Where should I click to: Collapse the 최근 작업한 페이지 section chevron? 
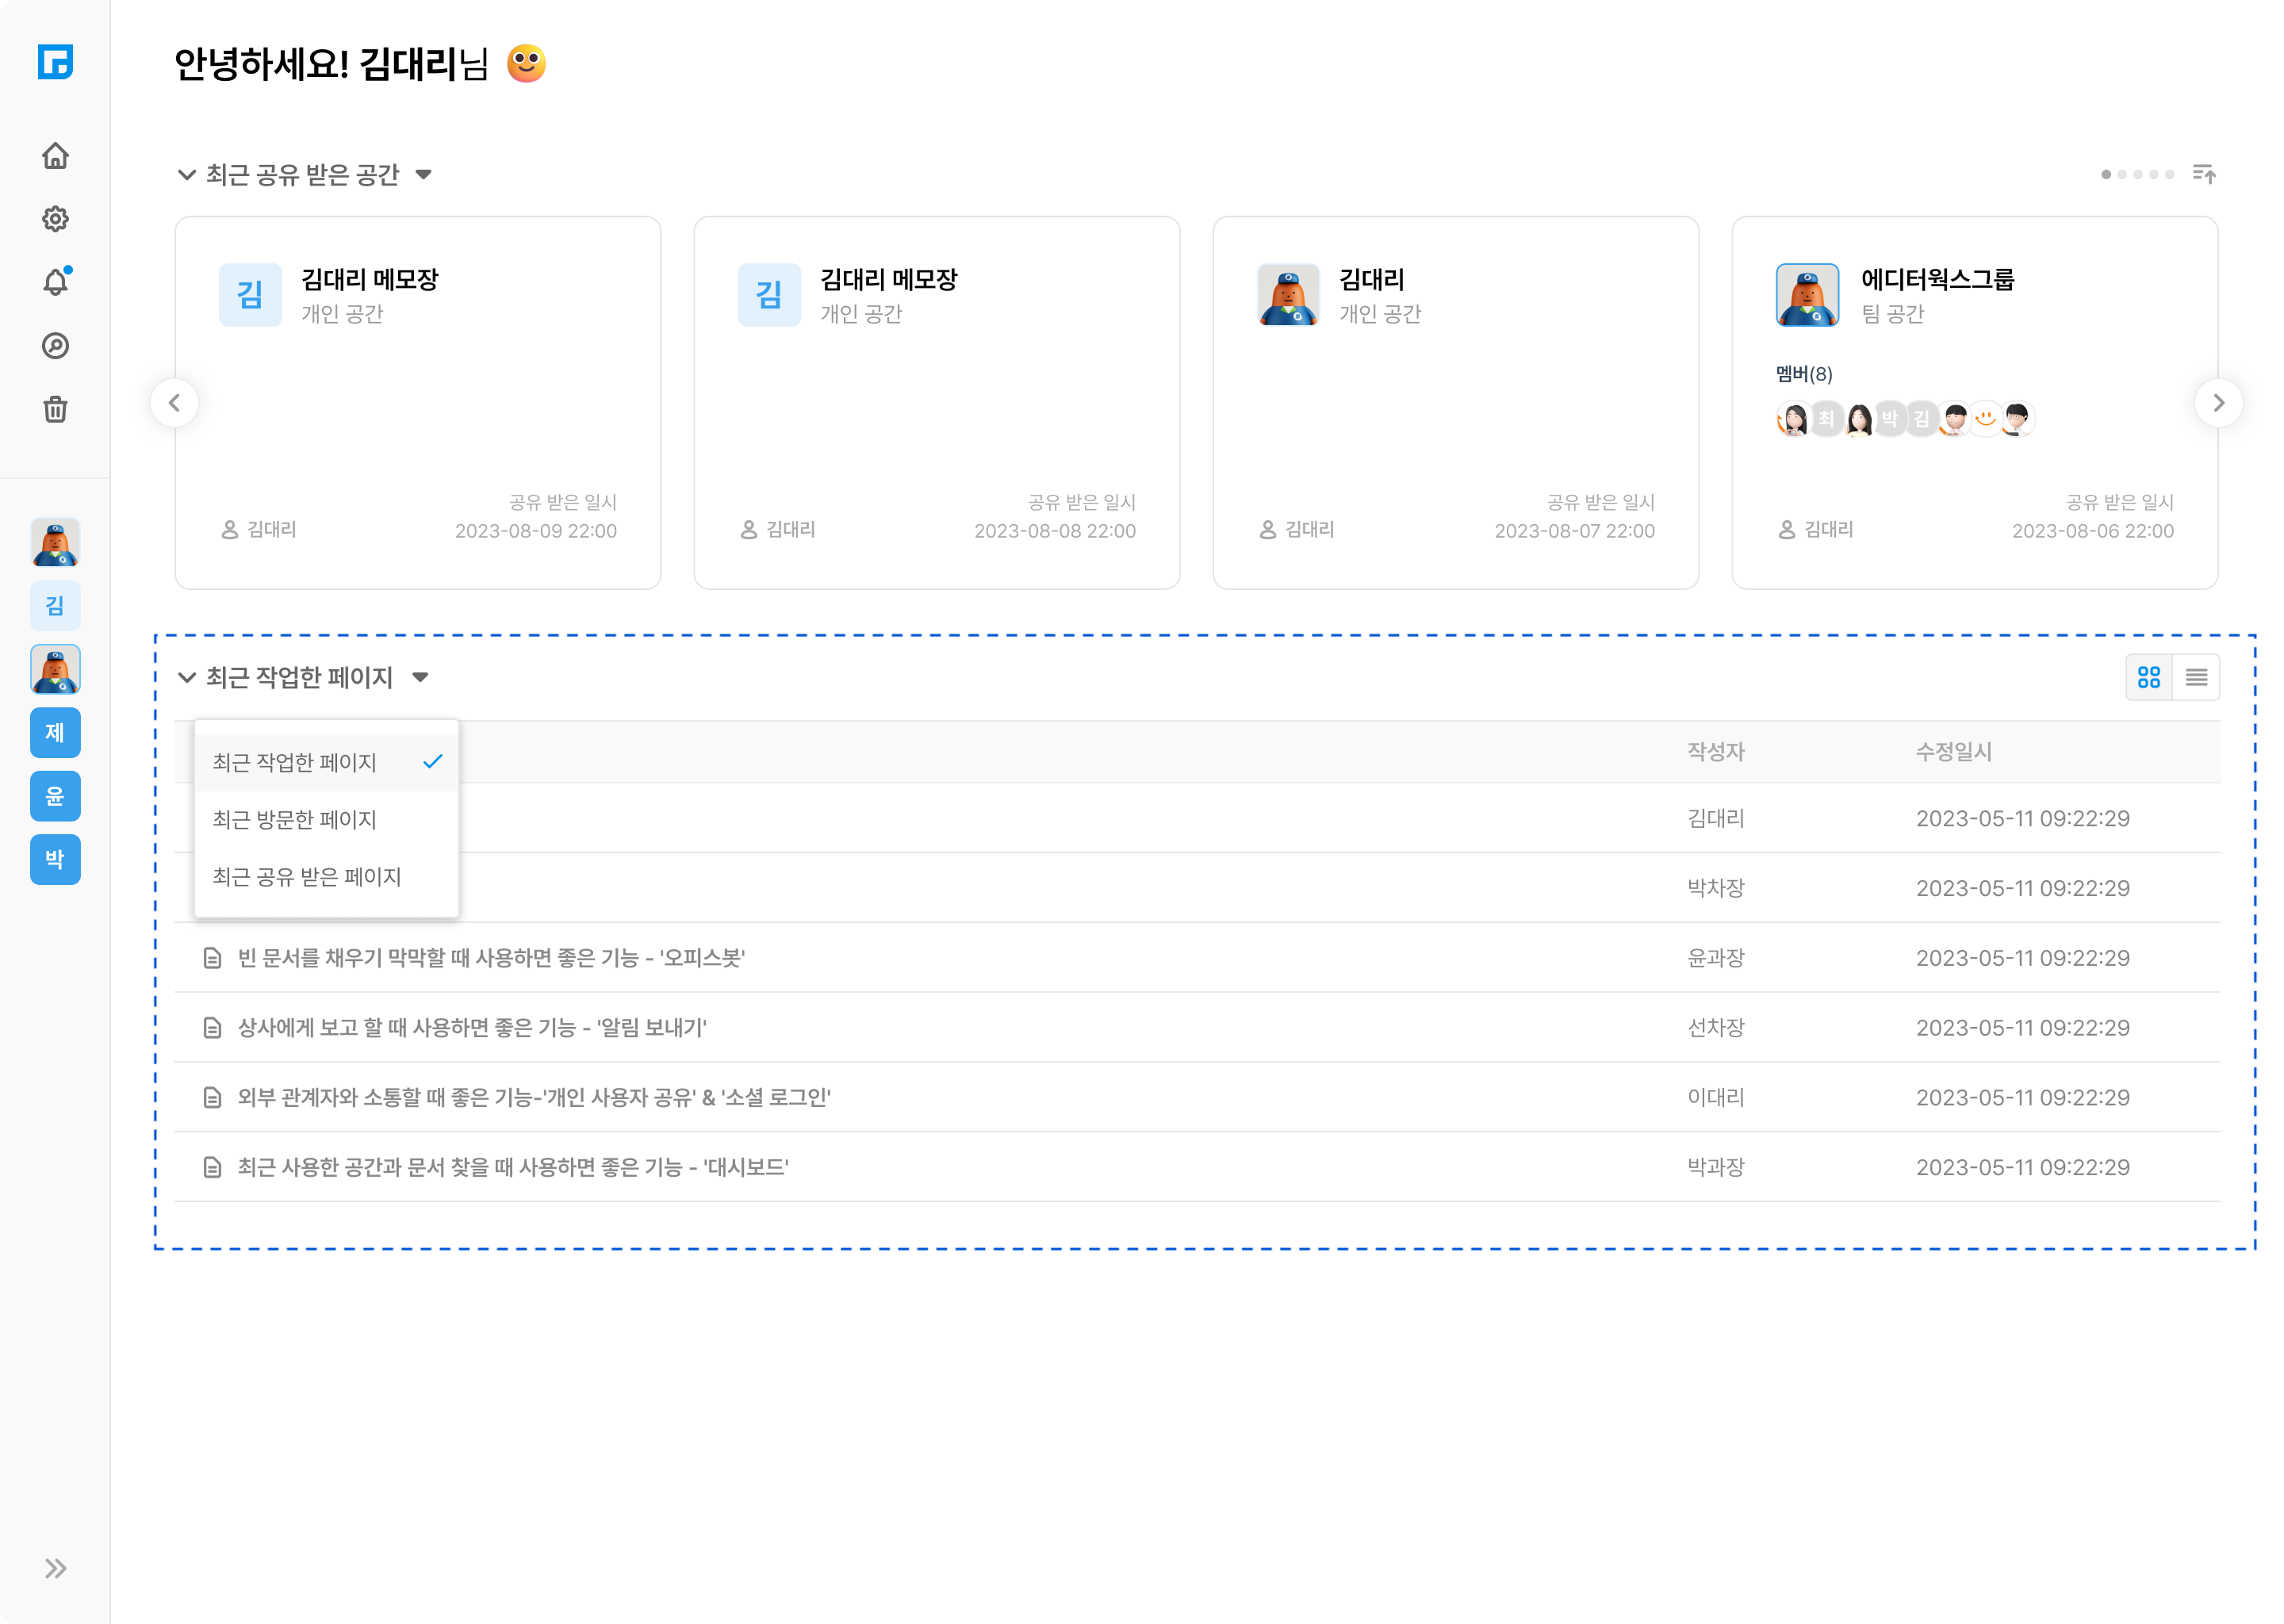(x=186, y=677)
